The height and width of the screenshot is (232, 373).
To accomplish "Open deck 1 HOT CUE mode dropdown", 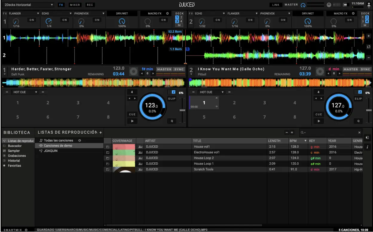I will point(25,92).
